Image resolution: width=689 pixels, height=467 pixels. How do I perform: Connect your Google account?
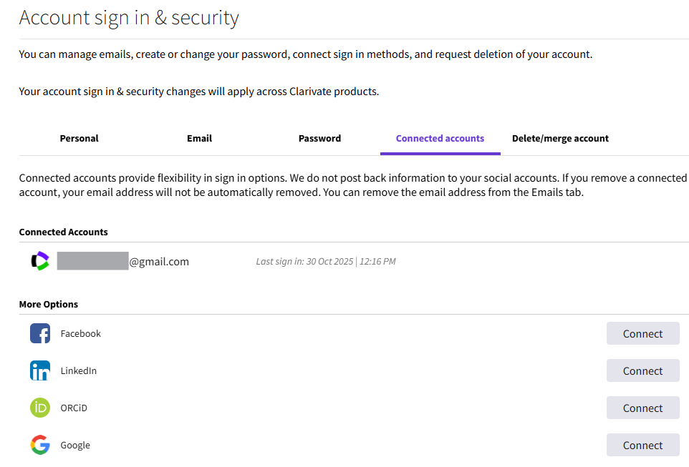click(x=642, y=445)
